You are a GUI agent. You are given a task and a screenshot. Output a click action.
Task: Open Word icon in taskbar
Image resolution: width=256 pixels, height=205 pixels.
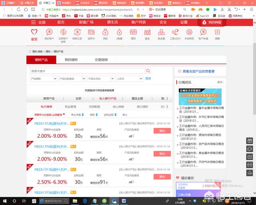pyautogui.click(x=124, y=201)
